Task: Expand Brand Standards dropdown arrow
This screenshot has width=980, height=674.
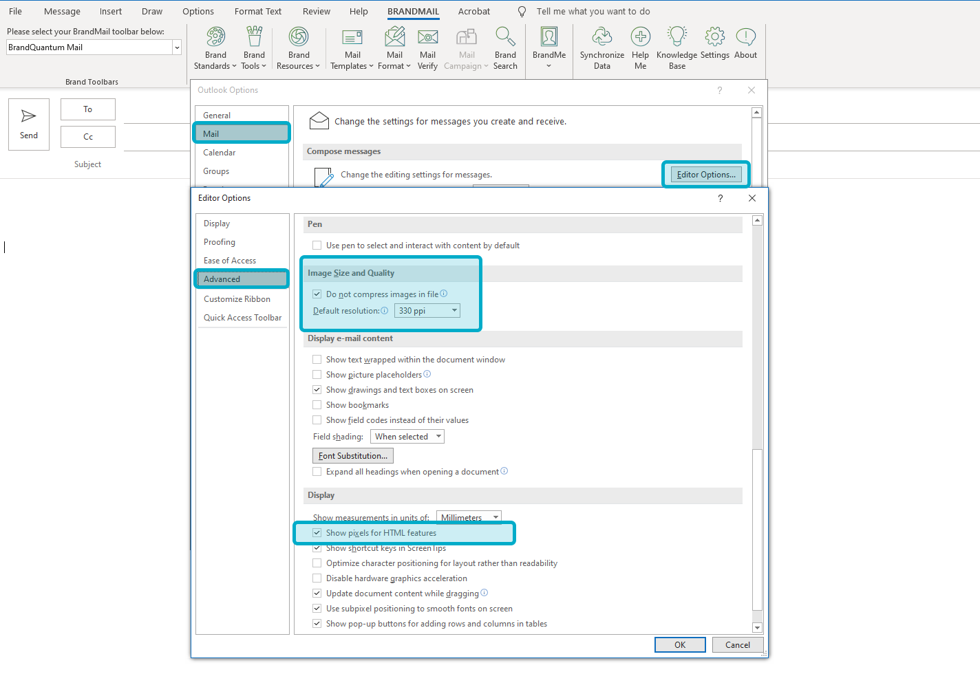Action: point(234,66)
